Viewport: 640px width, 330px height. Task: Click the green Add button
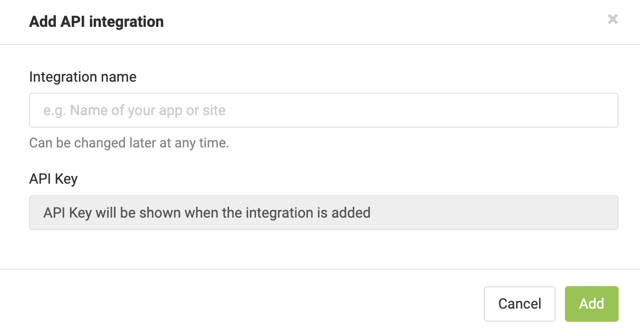point(591,304)
